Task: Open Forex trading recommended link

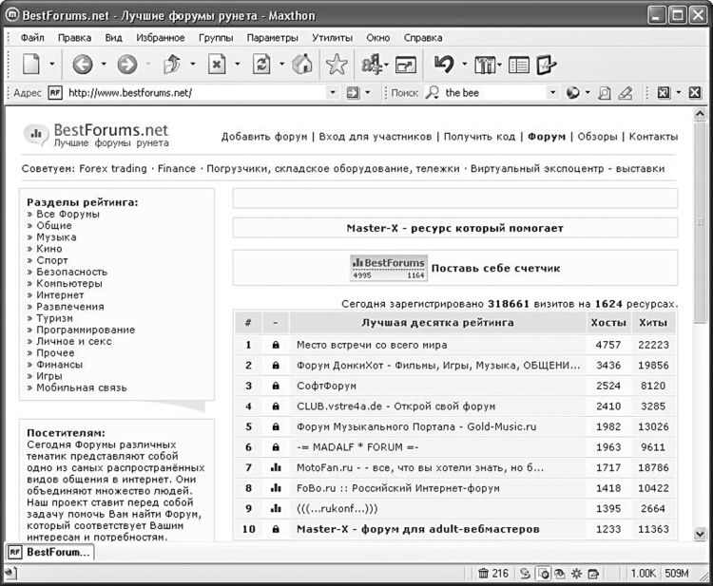Action: click(x=113, y=168)
